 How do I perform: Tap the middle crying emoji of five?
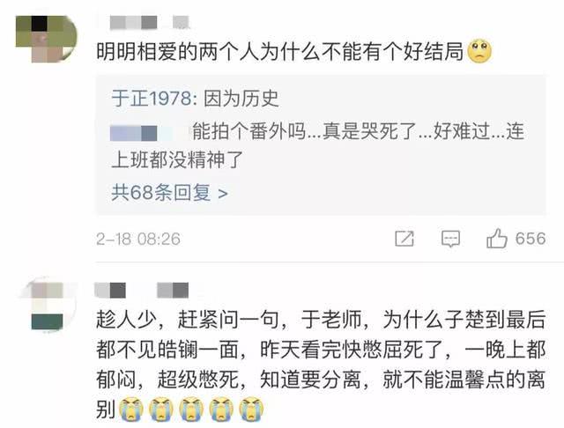pyautogui.click(x=191, y=409)
